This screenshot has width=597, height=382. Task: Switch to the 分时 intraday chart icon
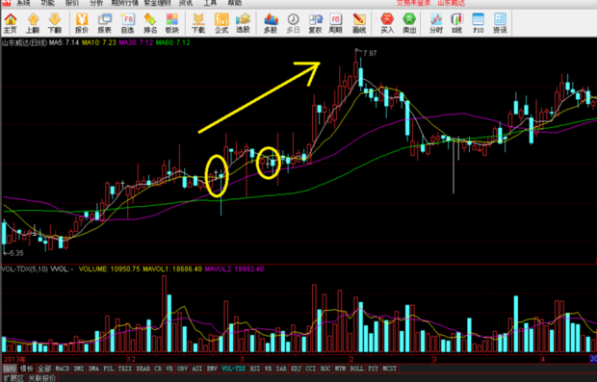click(x=436, y=23)
